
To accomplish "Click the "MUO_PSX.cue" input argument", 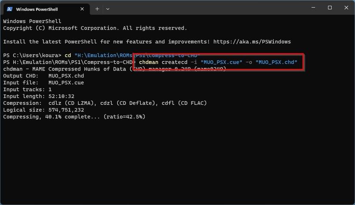I will point(221,62).
